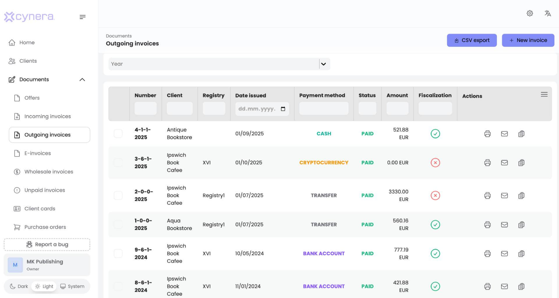
Task: Print invoice 8-6-1-2024
Action: pos(487,287)
